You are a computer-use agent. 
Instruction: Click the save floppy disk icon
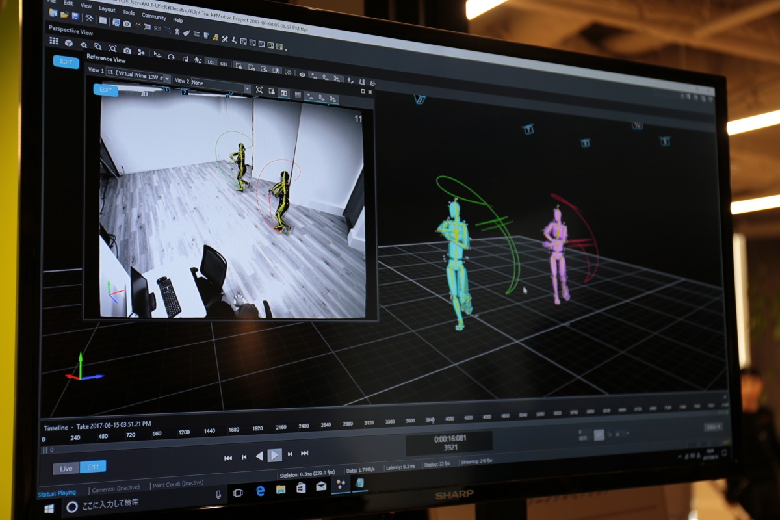click(75, 16)
